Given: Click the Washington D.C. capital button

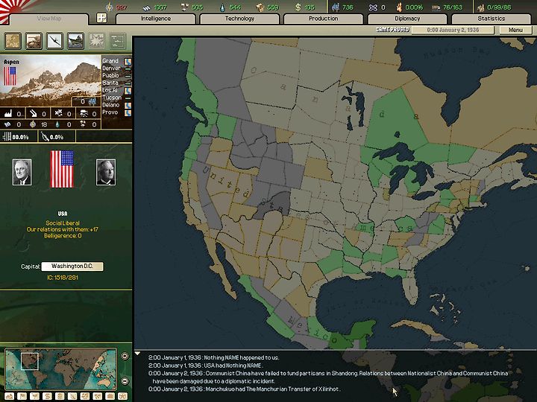Looking at the screenshot, I should coord(72,266).
